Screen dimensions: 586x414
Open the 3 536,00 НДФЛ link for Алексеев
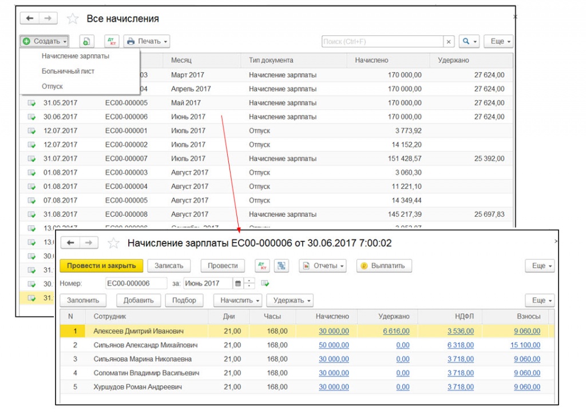461,332
